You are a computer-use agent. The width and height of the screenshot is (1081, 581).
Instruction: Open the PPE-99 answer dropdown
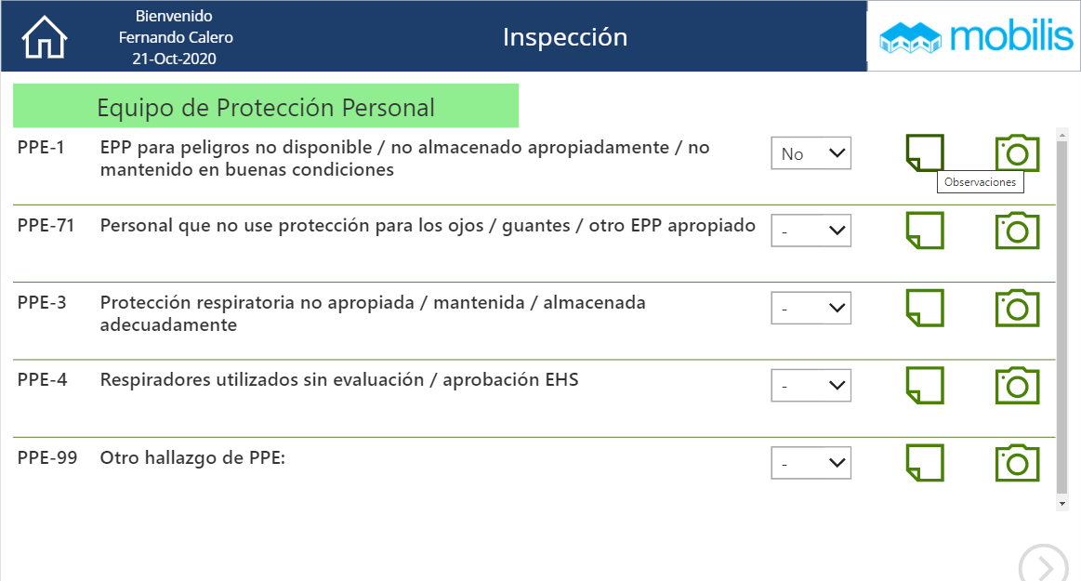coord(811,462)
